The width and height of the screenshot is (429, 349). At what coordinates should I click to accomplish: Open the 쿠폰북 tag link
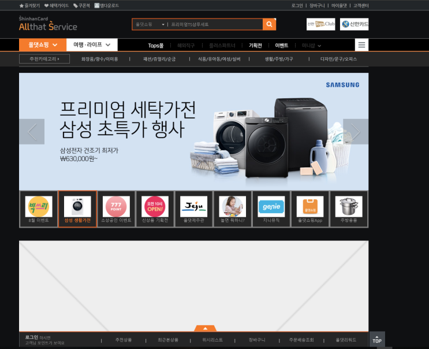(x=81, y=5)
